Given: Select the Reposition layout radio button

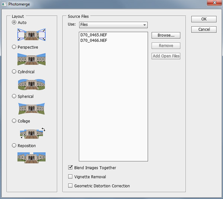Looking at the screenshot, I should [14, 146].
